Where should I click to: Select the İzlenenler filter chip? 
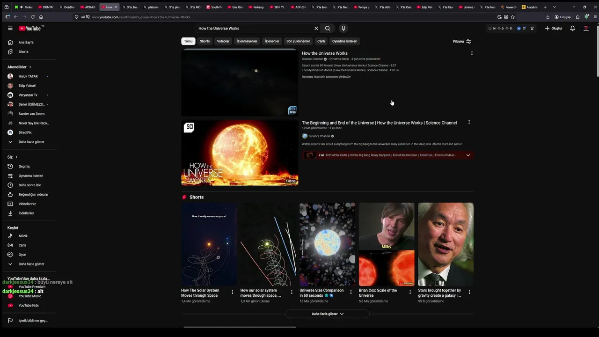[272, 41]
